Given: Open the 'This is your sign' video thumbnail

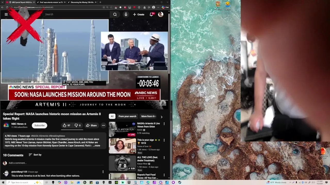Looking at the screenshot, I should [x=122, y=146].
